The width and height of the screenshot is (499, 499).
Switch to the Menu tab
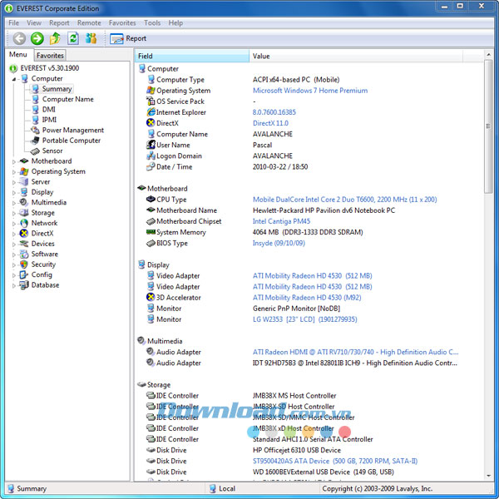point(18,54)
